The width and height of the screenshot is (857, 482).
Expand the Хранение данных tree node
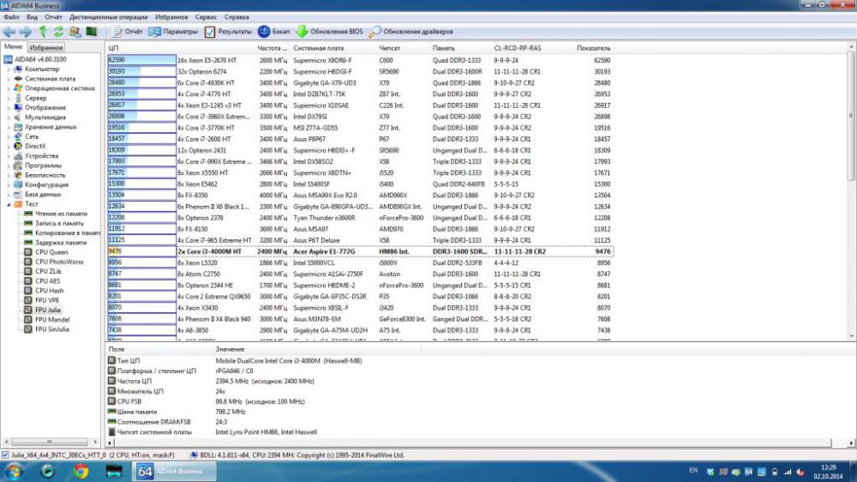9,127
